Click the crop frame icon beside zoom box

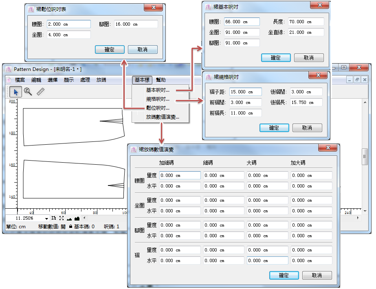coord(54,218)
